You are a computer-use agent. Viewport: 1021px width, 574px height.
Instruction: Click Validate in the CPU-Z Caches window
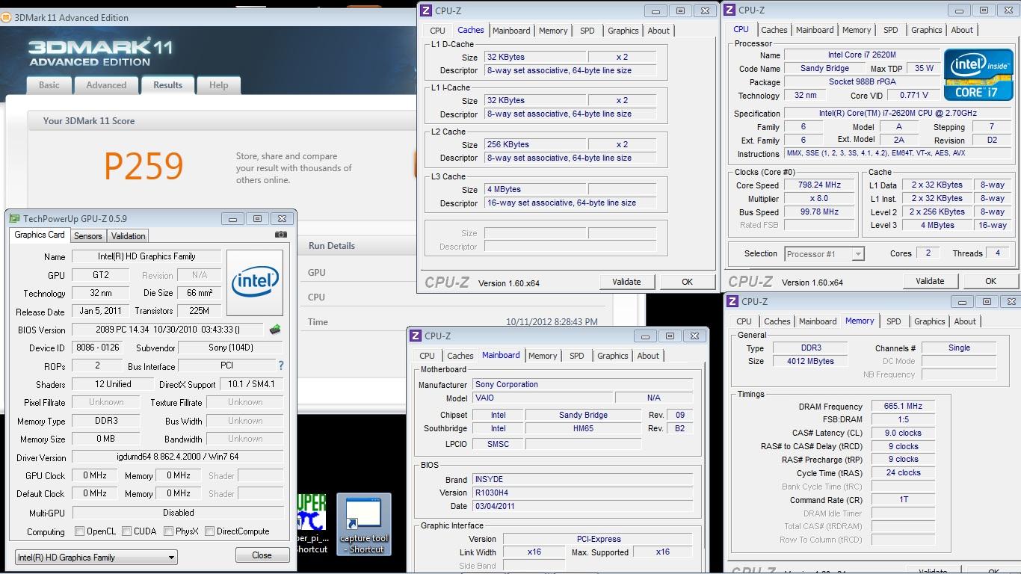(626, 282)
